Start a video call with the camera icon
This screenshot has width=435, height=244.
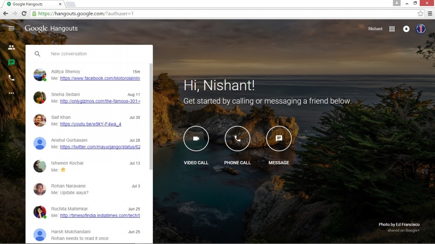196,139
